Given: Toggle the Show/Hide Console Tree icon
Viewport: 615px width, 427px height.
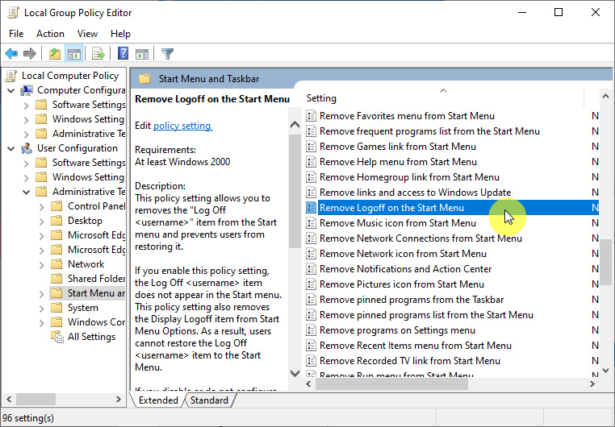Looking at the screenshot, I should (73, 54).
